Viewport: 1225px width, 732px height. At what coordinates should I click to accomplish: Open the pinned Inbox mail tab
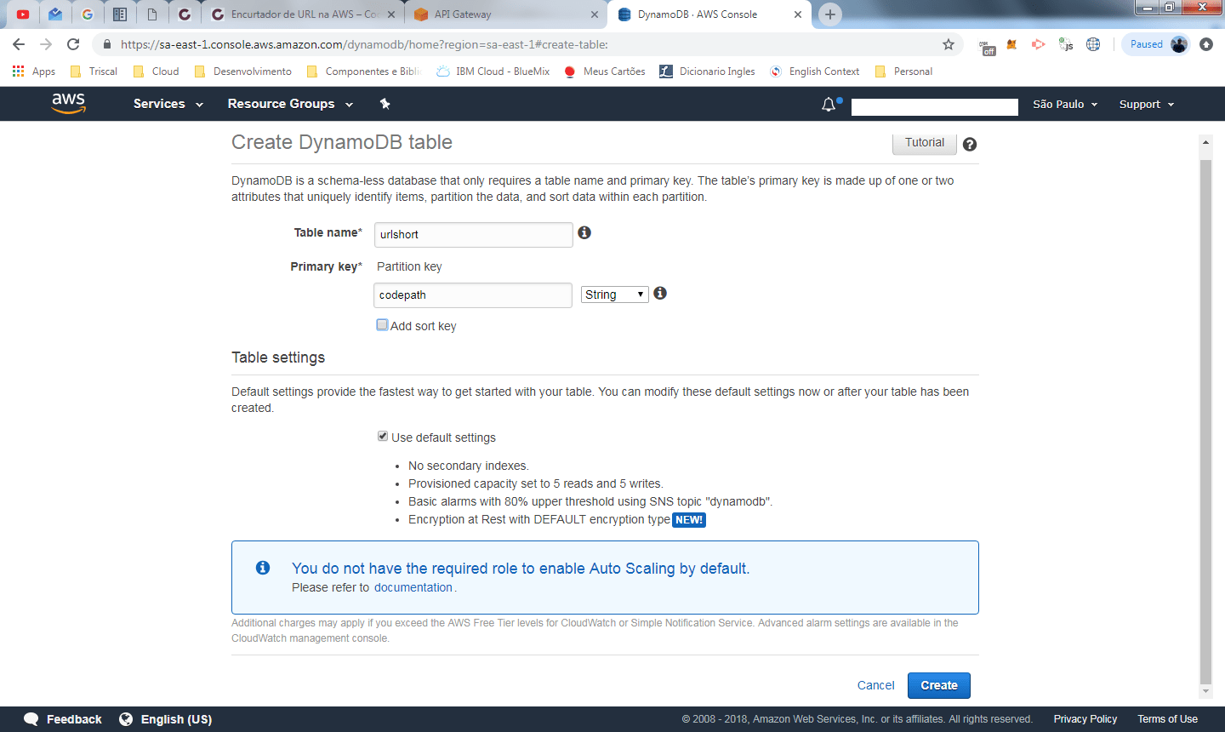(55, 14)
